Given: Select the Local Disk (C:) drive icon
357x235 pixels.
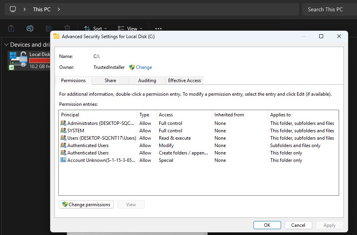Looking at the screenshot, I should pos(18,60).
